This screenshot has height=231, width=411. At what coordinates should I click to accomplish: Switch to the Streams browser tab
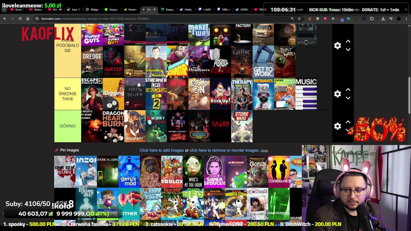pos(130,10)
